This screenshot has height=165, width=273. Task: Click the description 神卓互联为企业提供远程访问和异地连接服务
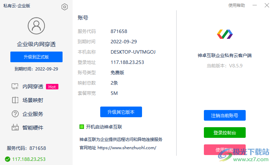[121, 139]
